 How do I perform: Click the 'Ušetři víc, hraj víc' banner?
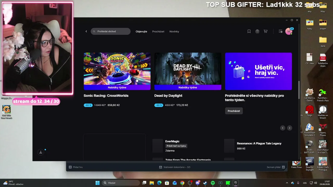258,71
